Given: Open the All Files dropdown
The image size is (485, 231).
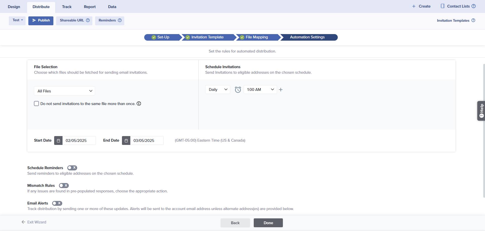Looking at the screenshot, I should pyautogui.click(x=65, y=91).
